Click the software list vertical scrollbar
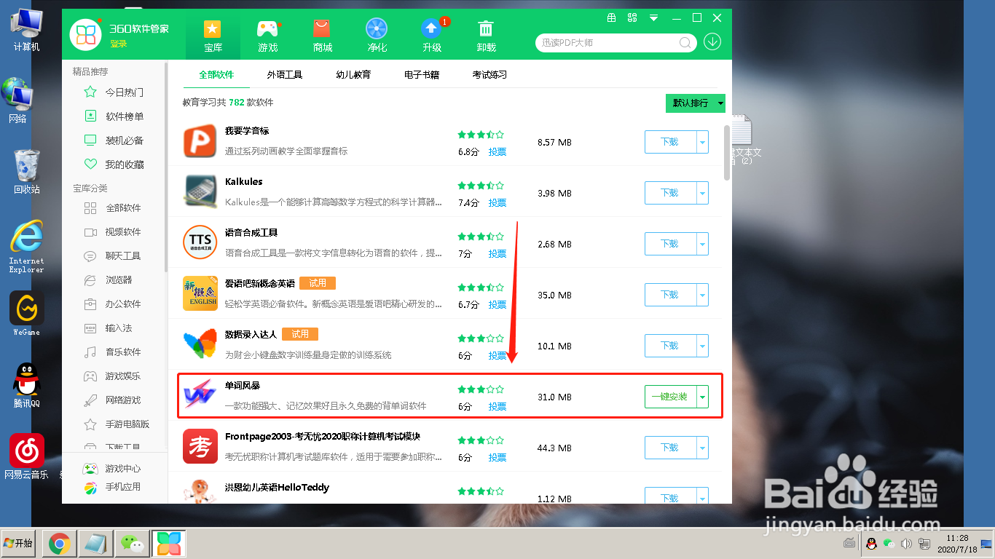 coord(726,153)
